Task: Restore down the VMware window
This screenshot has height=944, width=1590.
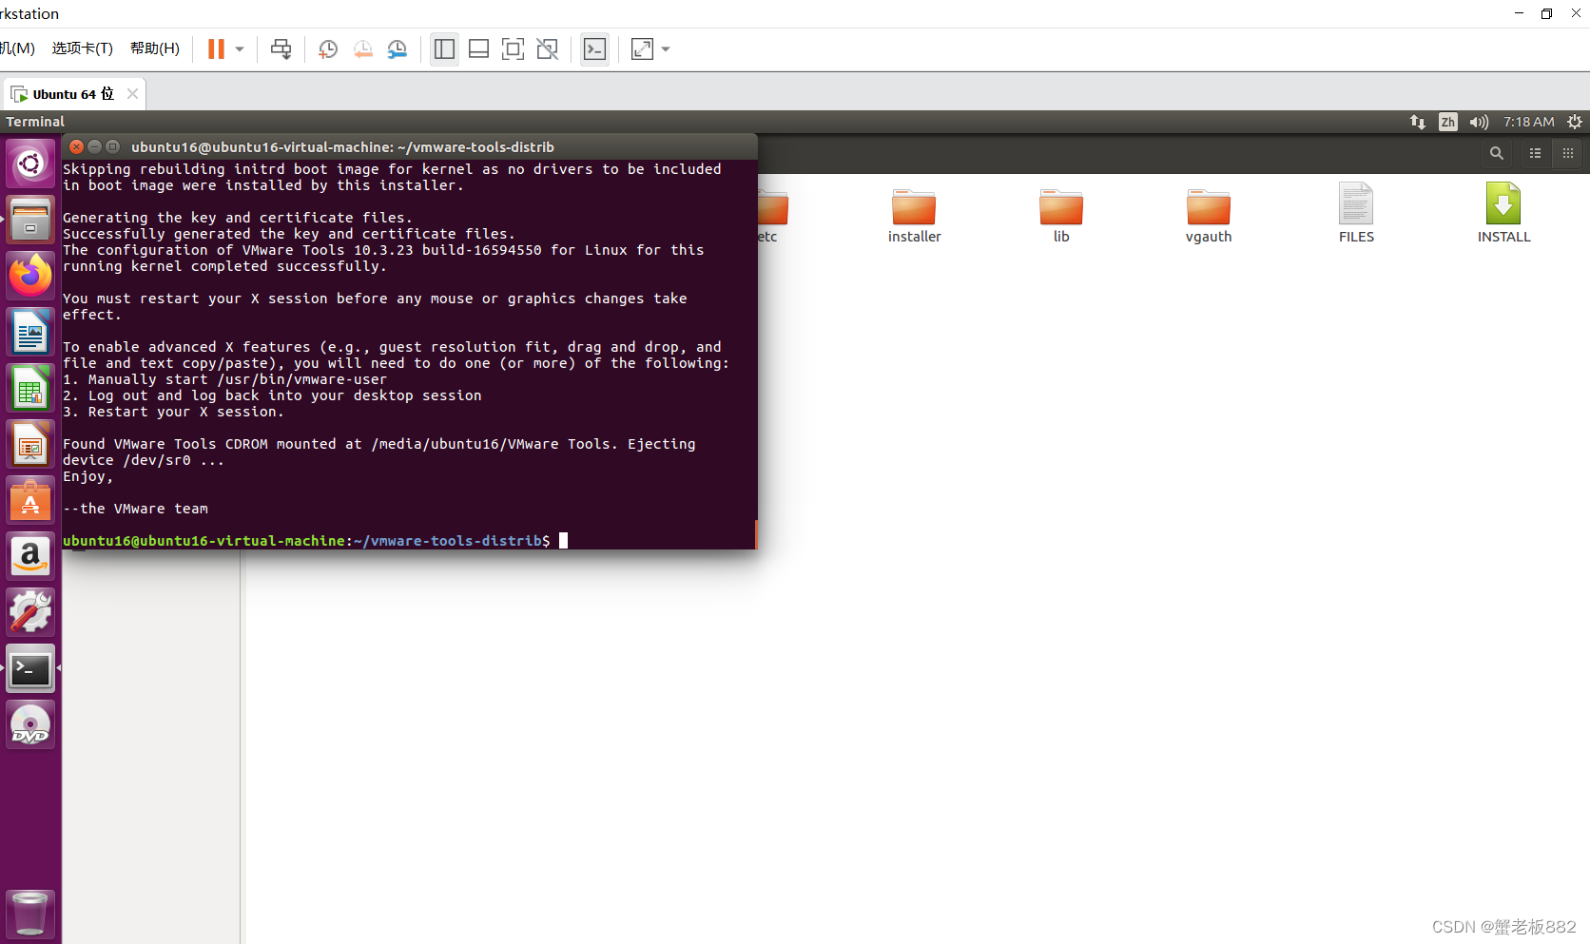Action: point(1546,13)
